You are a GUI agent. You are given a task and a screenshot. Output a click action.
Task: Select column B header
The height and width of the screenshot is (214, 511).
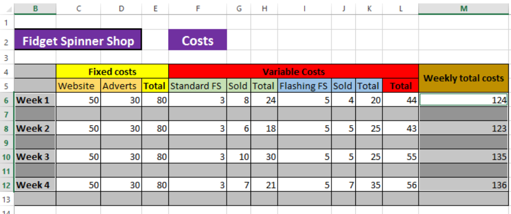click(x=35, y=9)
